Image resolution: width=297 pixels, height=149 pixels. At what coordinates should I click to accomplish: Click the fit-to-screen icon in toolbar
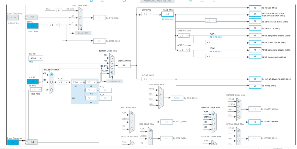pos(202,1)
